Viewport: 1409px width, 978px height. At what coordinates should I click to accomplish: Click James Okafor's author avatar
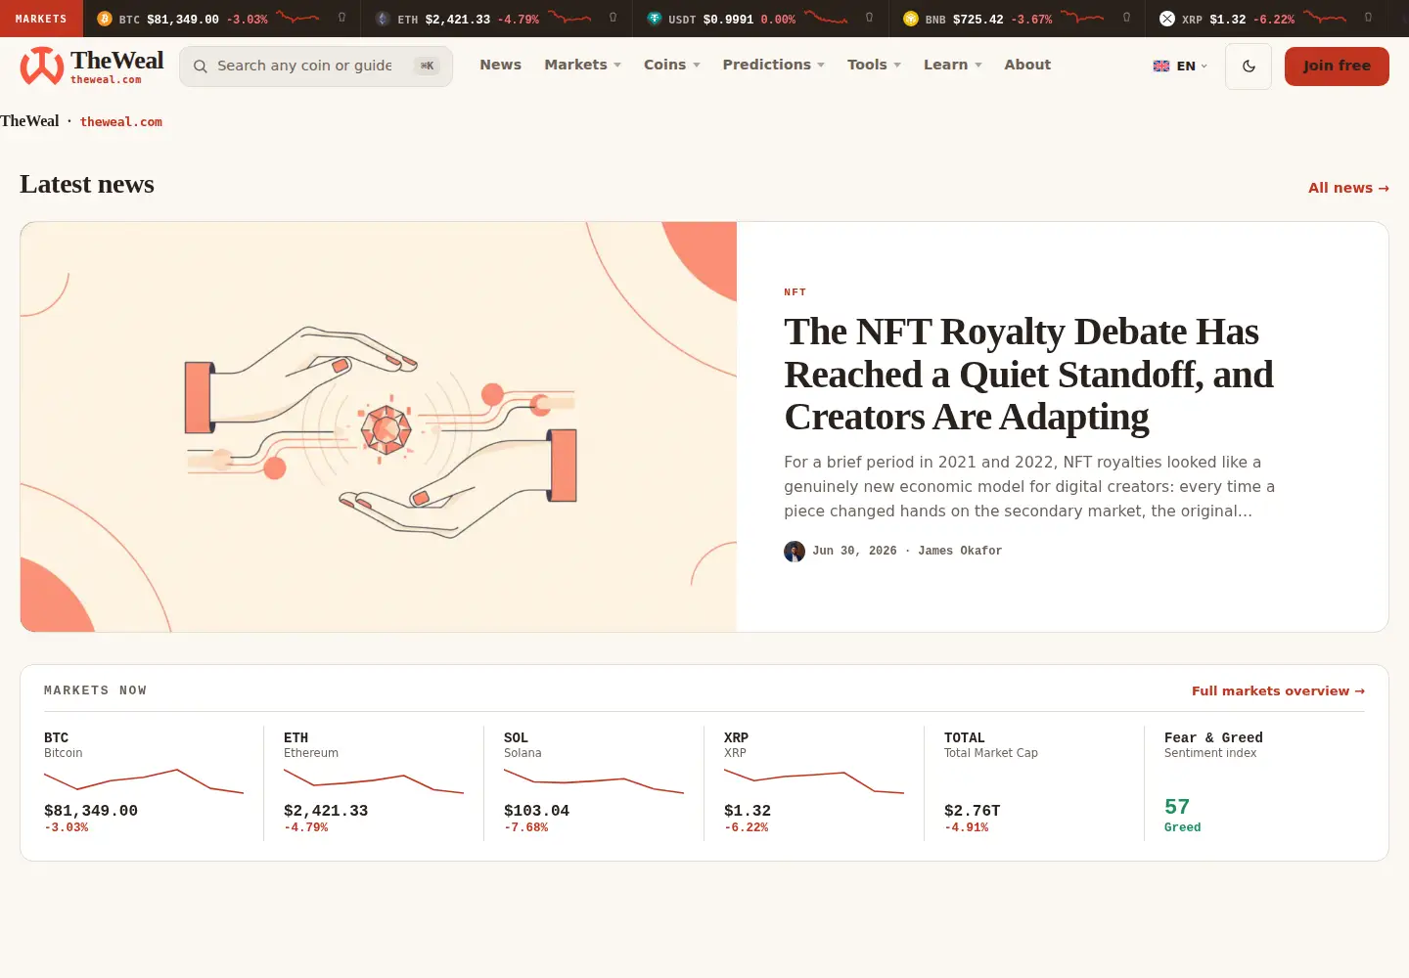(x=795, y=552)
